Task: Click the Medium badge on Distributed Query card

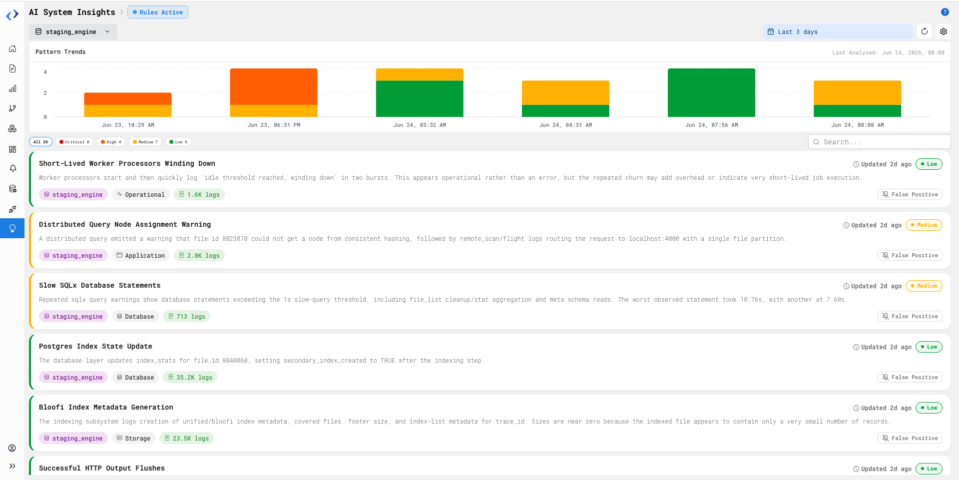Action: [924, 225]
